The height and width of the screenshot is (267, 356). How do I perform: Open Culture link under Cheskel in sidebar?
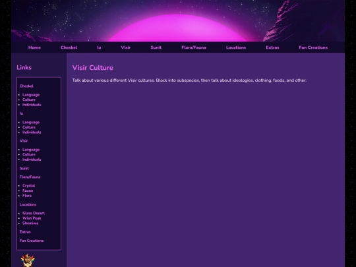click(29, 100)
